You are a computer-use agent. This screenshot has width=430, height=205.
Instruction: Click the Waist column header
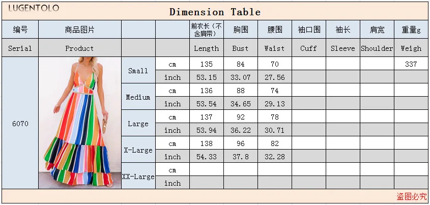(274, 48)
